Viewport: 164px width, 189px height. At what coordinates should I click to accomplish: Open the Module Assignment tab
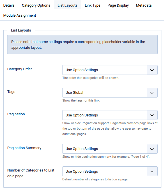point(20,15)
